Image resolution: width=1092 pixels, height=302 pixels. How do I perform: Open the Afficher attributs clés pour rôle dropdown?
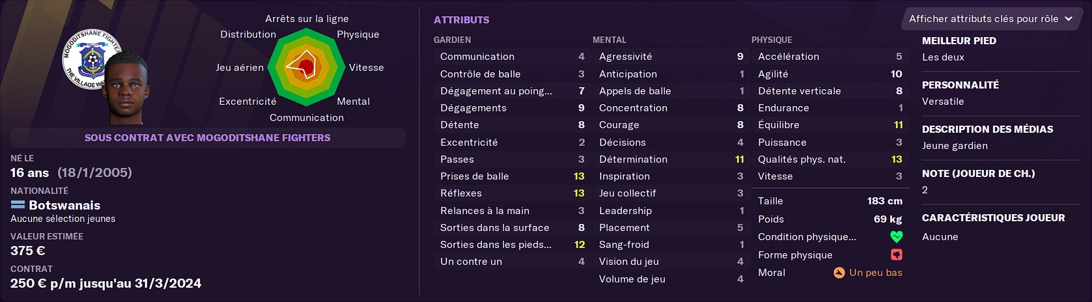[x=990, y=19]
